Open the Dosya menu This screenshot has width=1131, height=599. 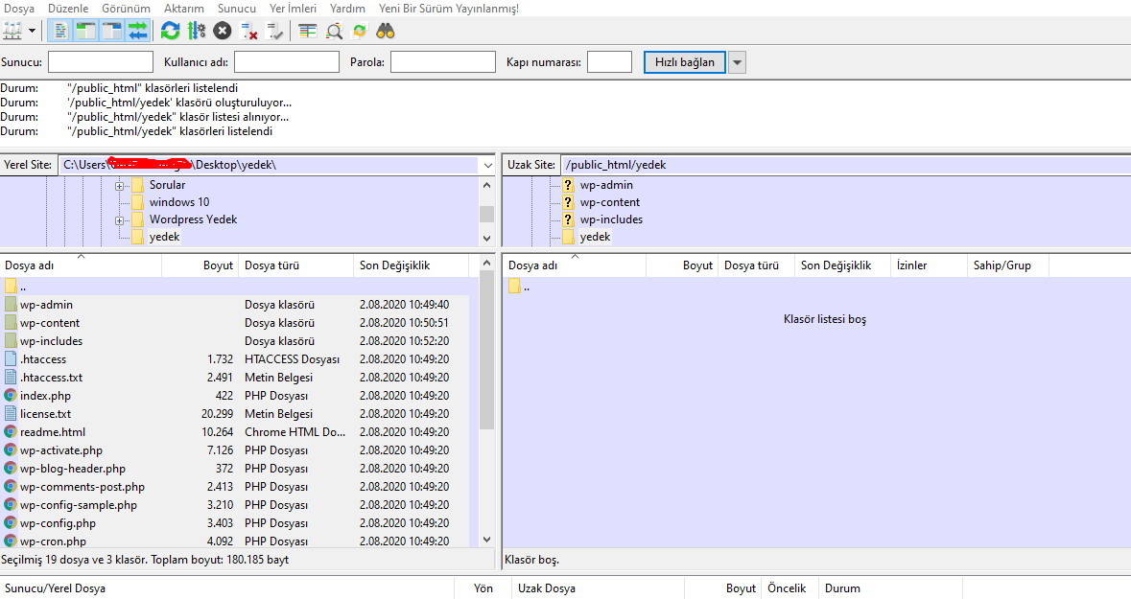click(19, 9)
